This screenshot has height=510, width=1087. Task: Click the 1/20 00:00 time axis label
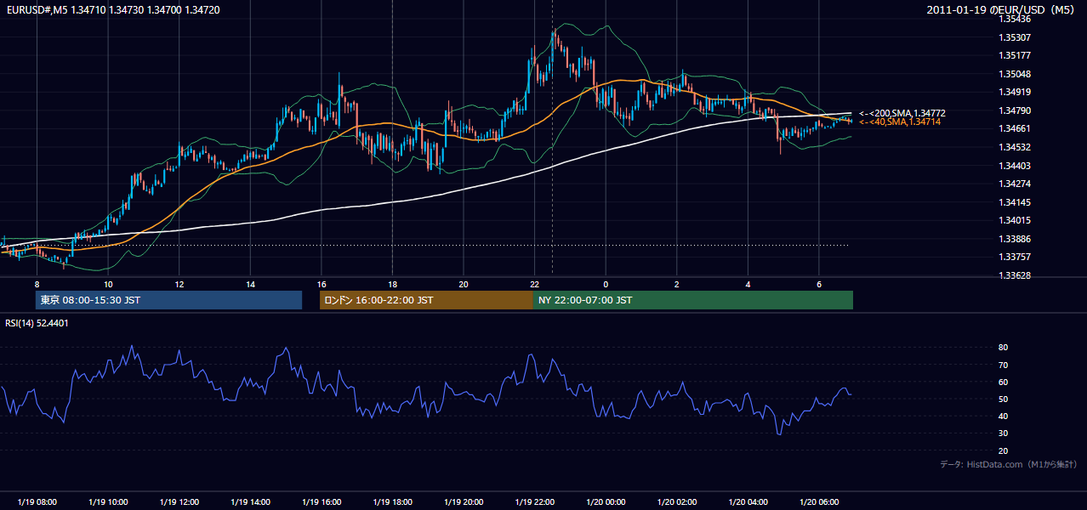pyautogui.click(x=606, y=501)
